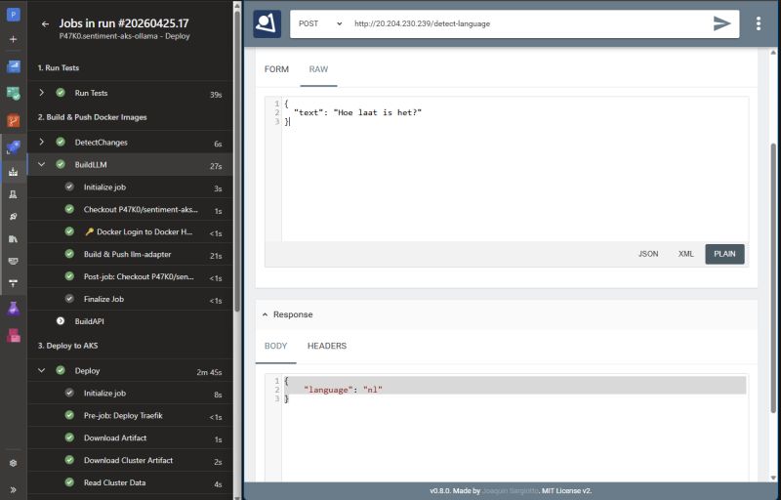Choose XML body format
This screenshot has height=500, width=781.
click(x=686, y=254)
